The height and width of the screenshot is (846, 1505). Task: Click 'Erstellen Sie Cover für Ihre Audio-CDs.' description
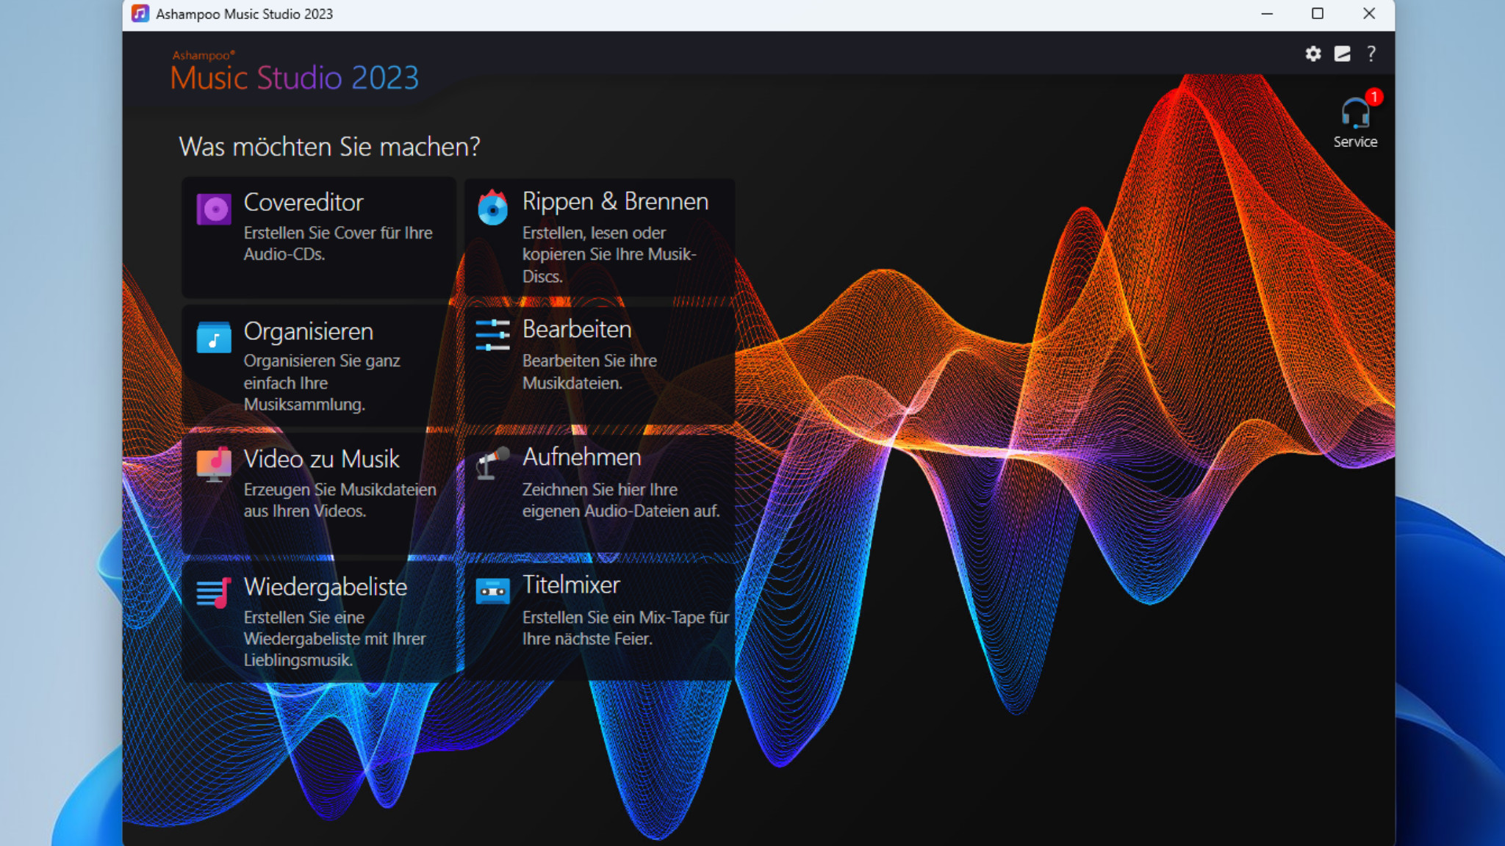coord(338,243)
